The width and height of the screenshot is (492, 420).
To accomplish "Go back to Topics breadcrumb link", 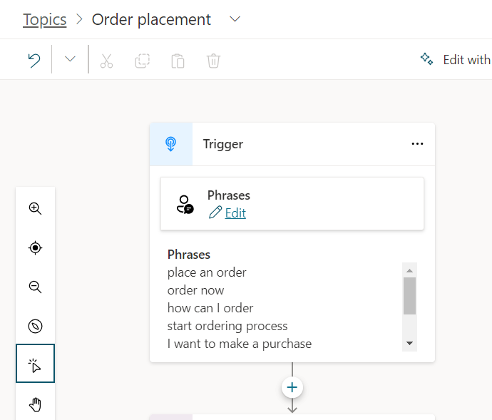I will (44, 19).
